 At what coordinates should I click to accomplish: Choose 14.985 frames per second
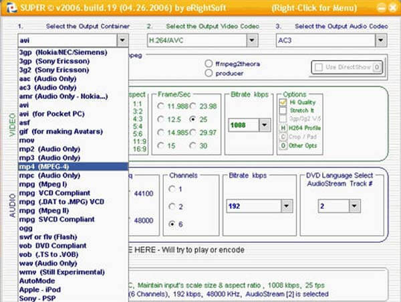(160, 133)
